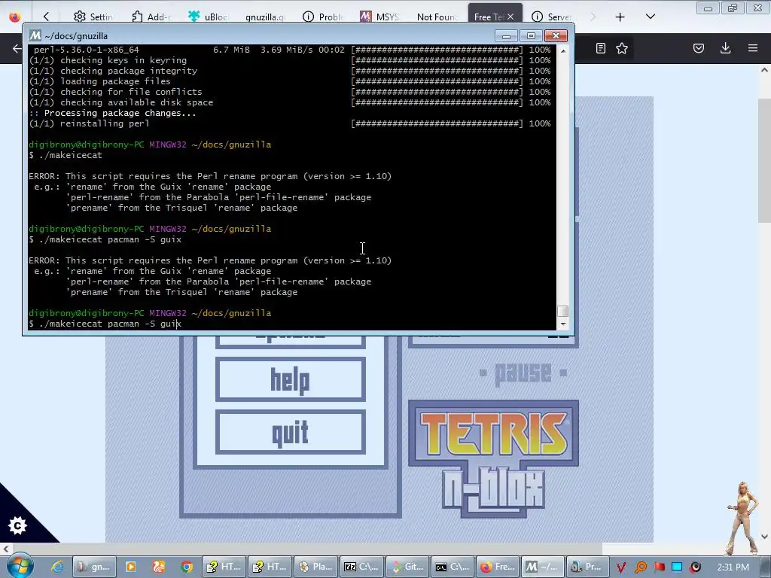771x578 pixels.
Task: Launch Google Chrome from taskbar
Action: pyautogui.click(x=187, y=567)
